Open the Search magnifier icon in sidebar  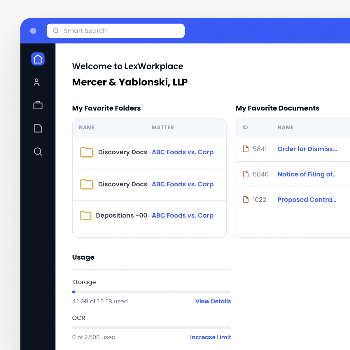pyautogui.click(x=38, y=152)
